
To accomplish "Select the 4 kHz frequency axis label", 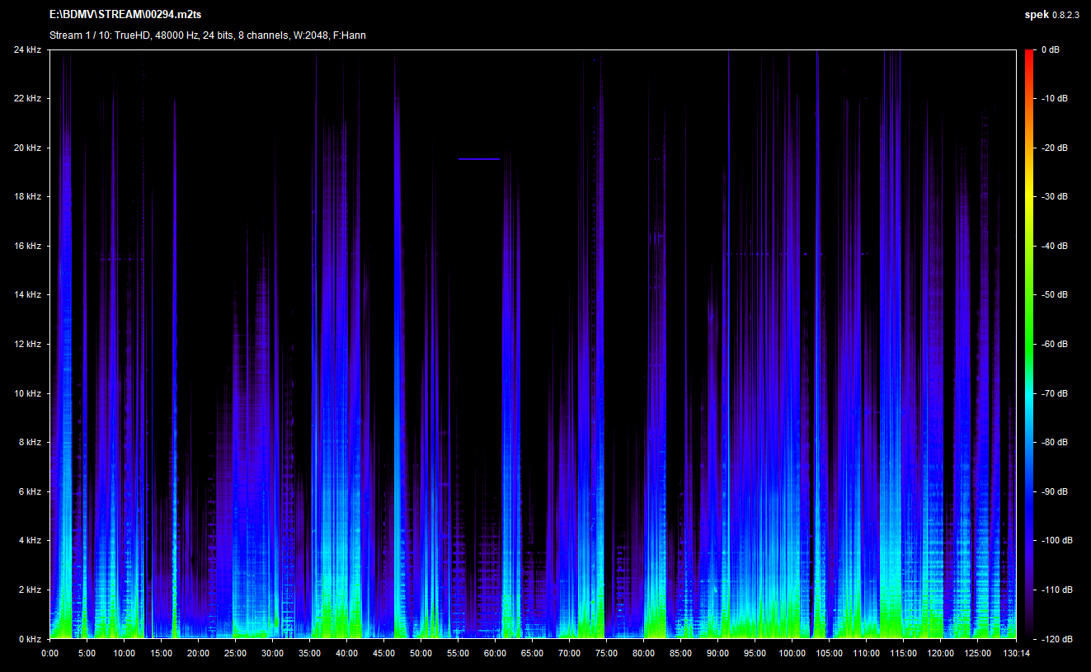I will [x=29, y=541].
